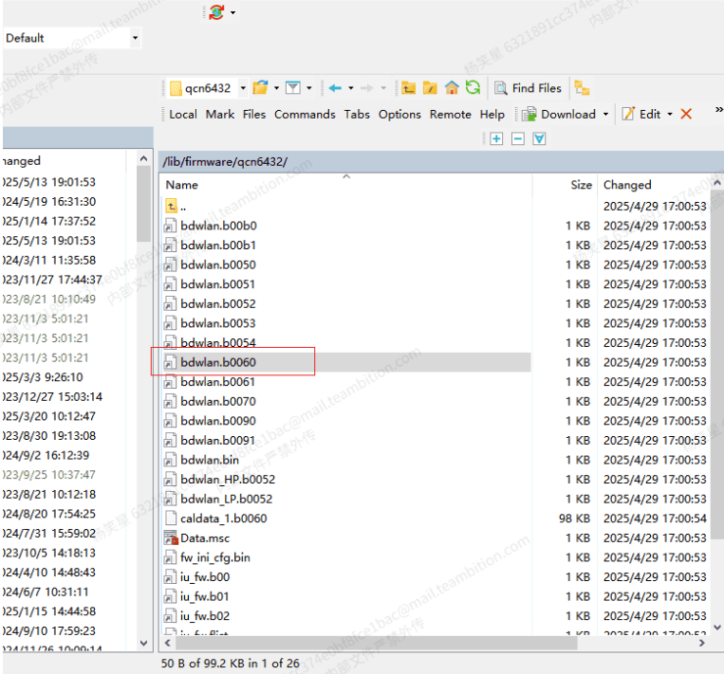724x674 pixels.
Task: Expand the Edit dropdown arrow
Action: tap(670, 115)
